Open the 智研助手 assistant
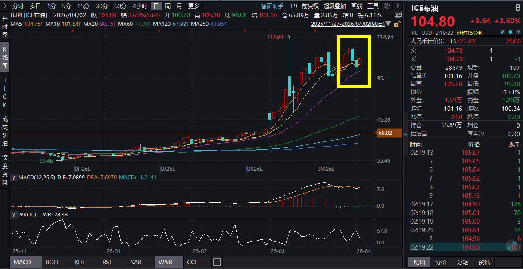The width and height of the screenshot is (523, 269). (272, 6)
